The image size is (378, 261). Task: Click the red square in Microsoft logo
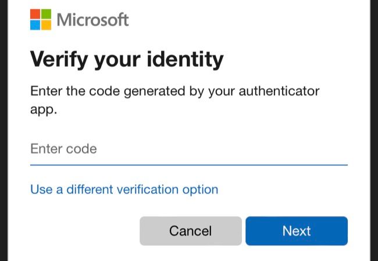click(x=35, y=14)
